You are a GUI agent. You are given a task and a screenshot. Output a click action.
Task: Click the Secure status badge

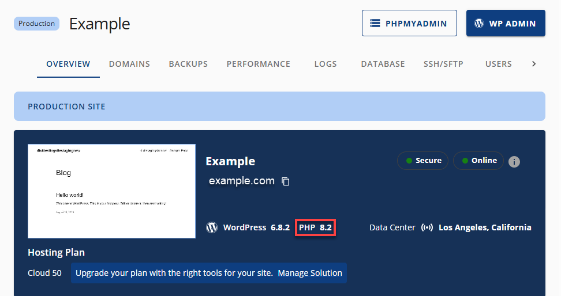coord(423,161)
